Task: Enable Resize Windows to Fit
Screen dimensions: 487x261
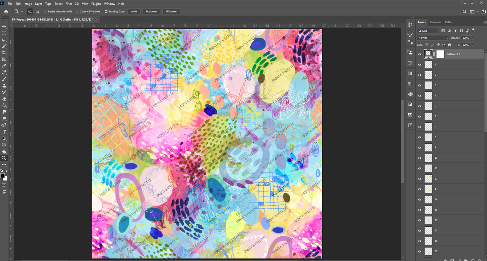Action: click(x=45, y=11)
